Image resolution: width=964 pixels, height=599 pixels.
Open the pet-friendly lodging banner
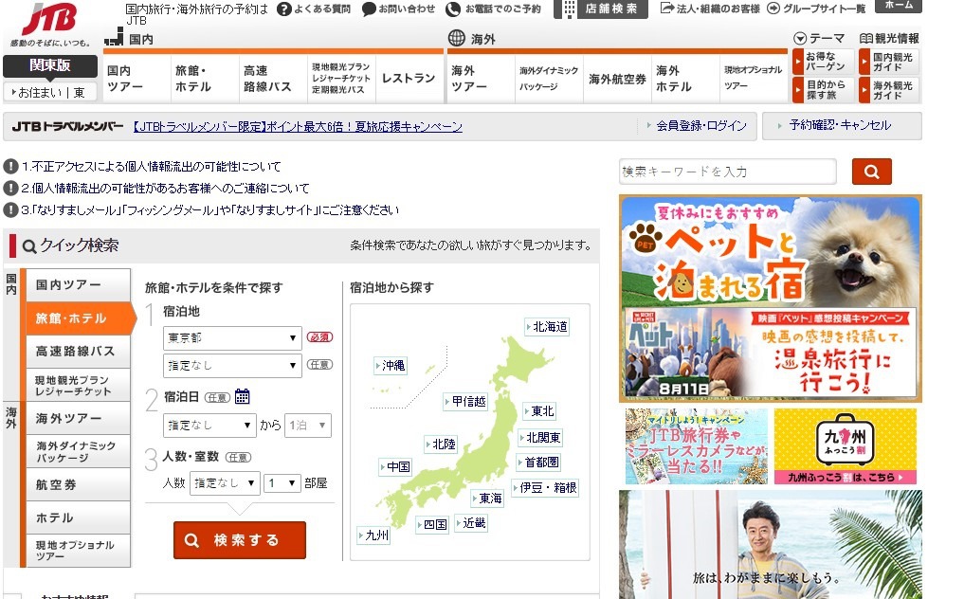[x=771, y=299]
